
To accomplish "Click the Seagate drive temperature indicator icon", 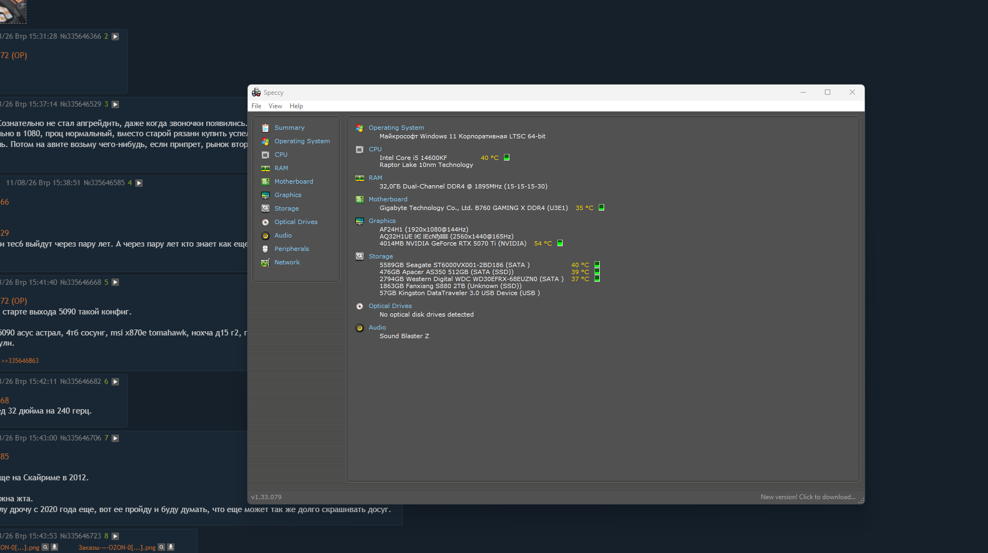I will coord(597,264).
